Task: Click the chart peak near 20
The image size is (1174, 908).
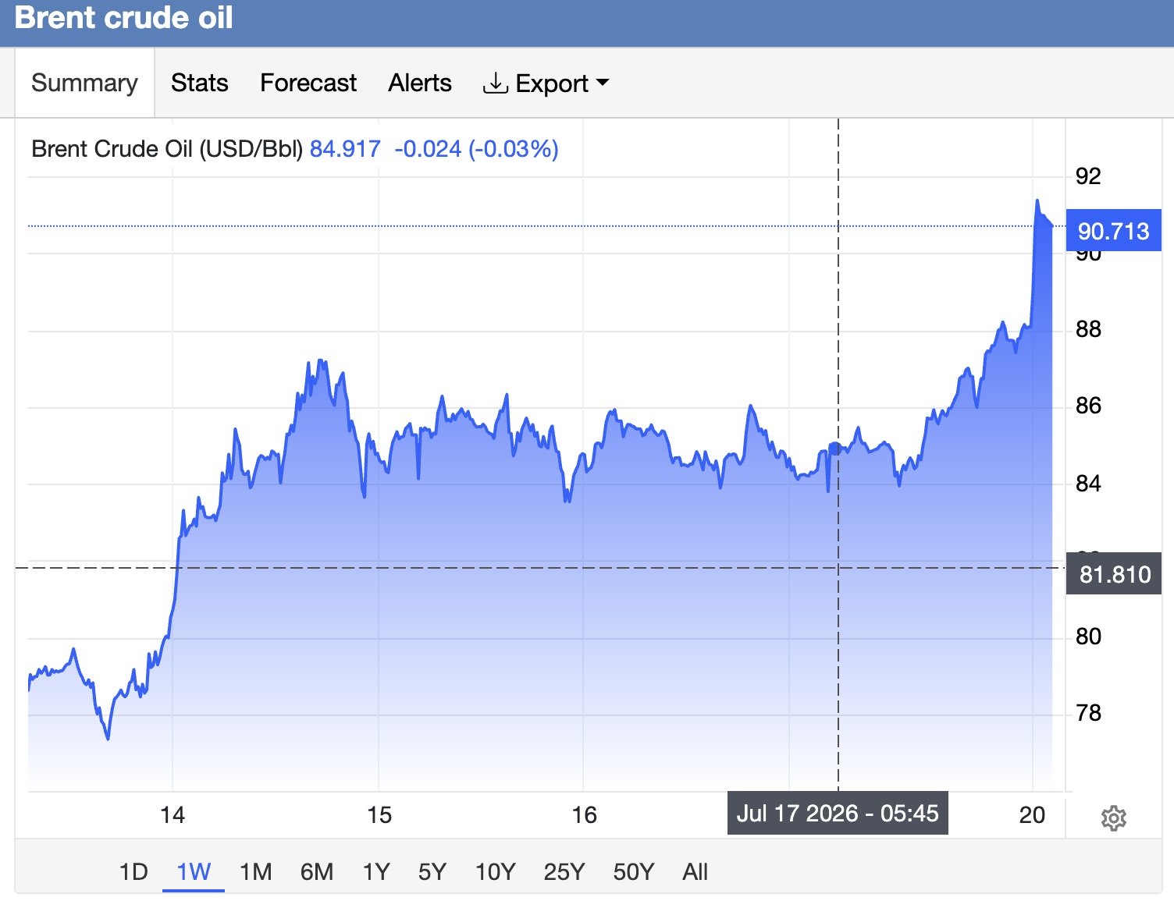Action: coord(1037,201)
